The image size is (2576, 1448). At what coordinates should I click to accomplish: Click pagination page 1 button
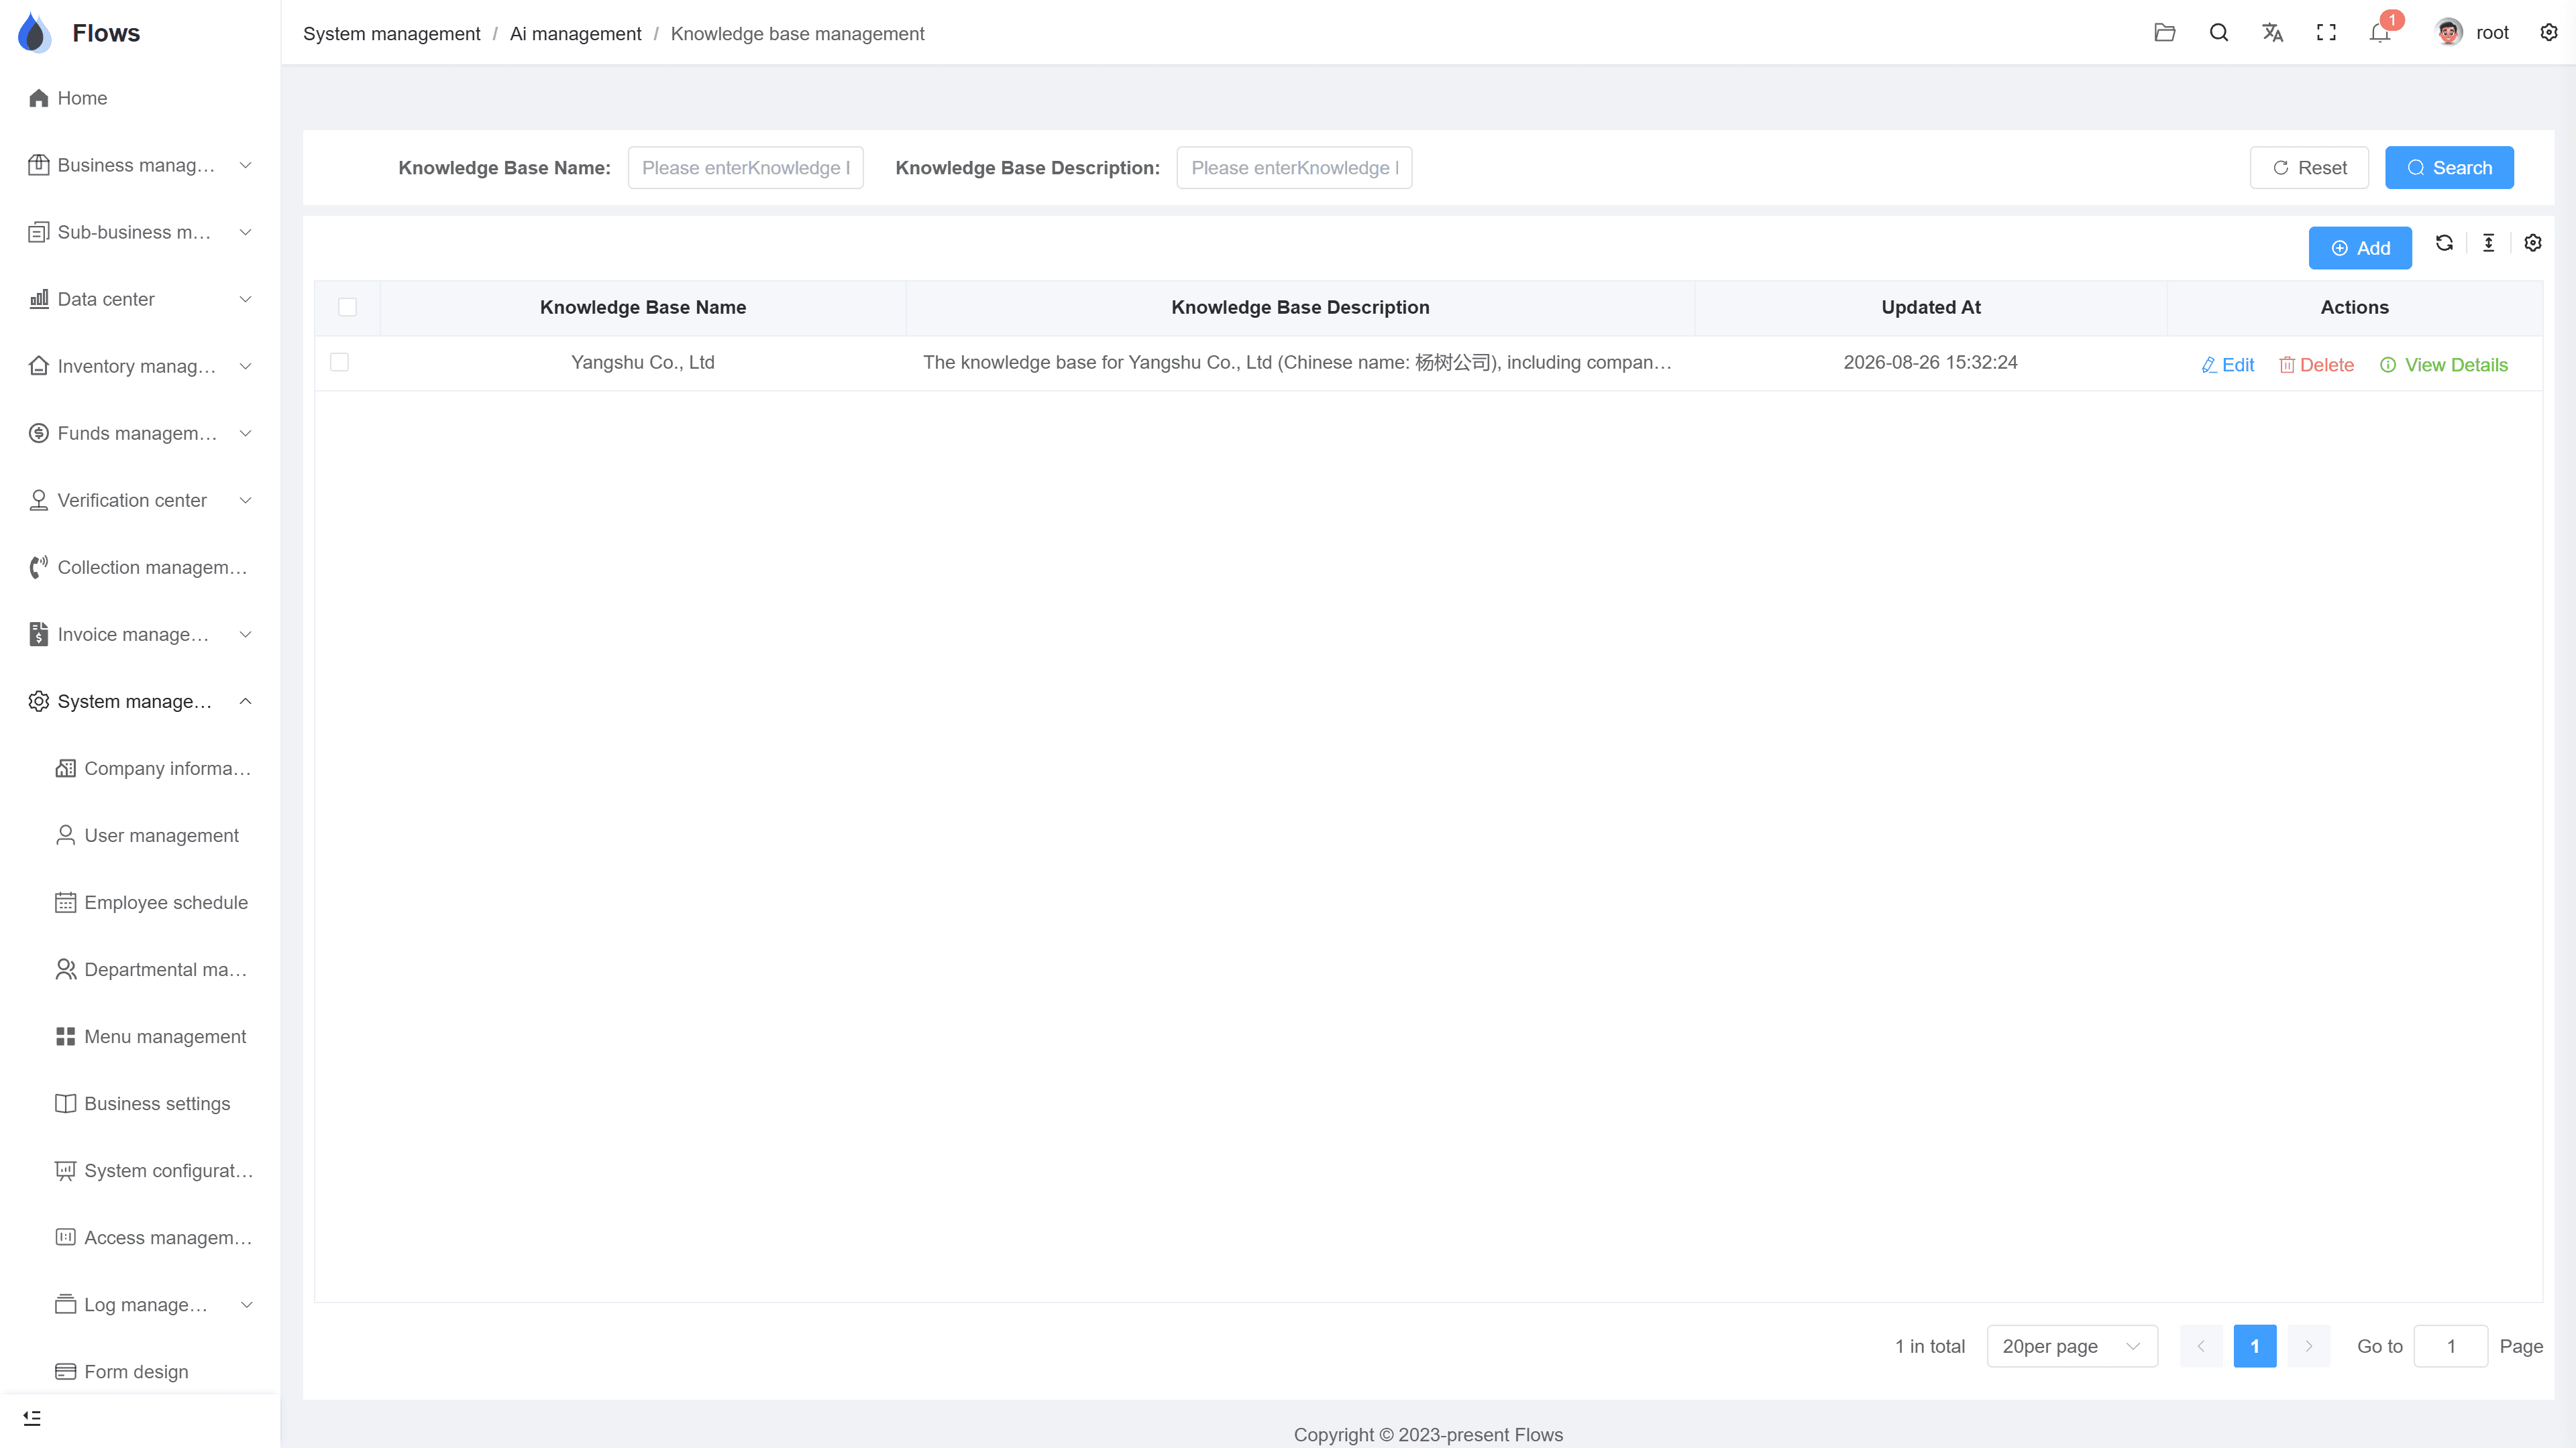coord(2255,1346)
